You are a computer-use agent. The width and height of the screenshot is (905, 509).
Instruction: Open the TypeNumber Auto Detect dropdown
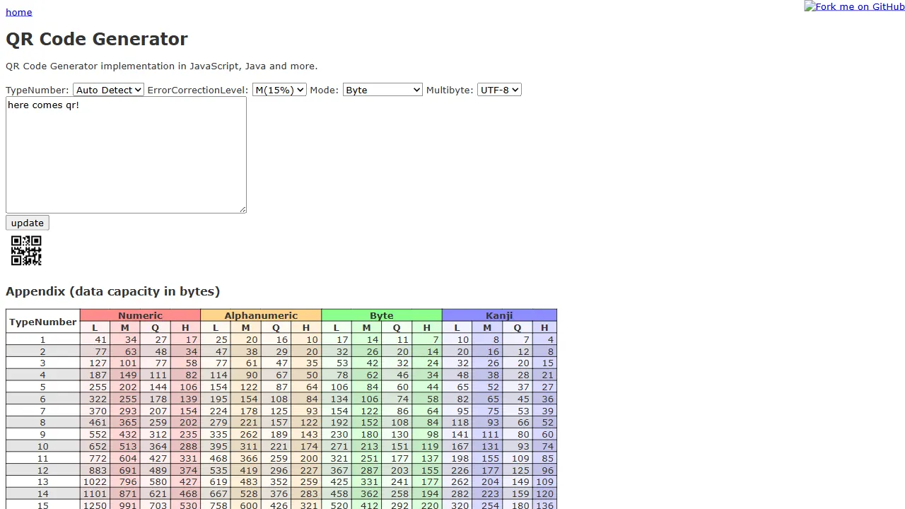108,90
